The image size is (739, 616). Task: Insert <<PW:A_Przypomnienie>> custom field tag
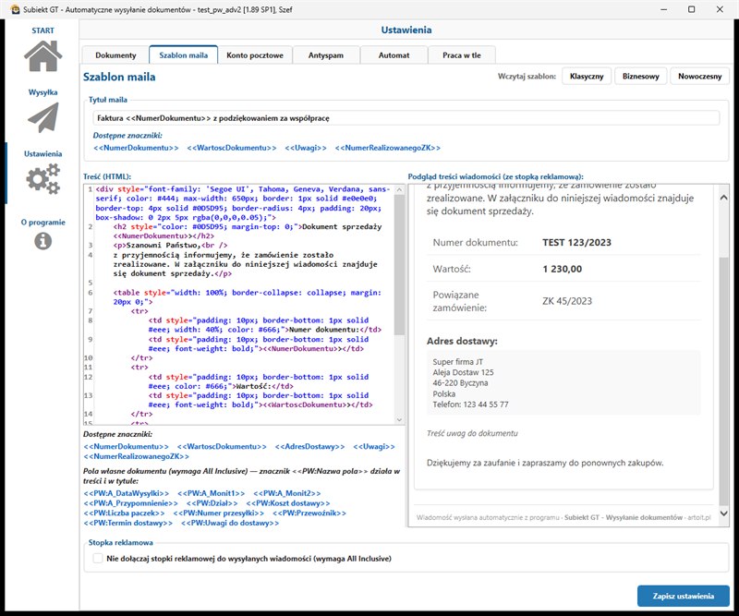pyautogui.click(x=130, y=503)
